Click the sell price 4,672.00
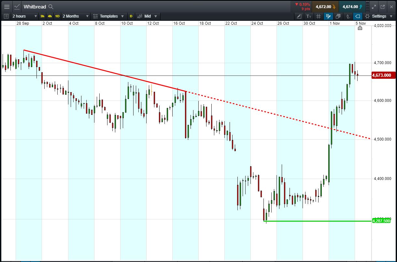 pos(325,7)
